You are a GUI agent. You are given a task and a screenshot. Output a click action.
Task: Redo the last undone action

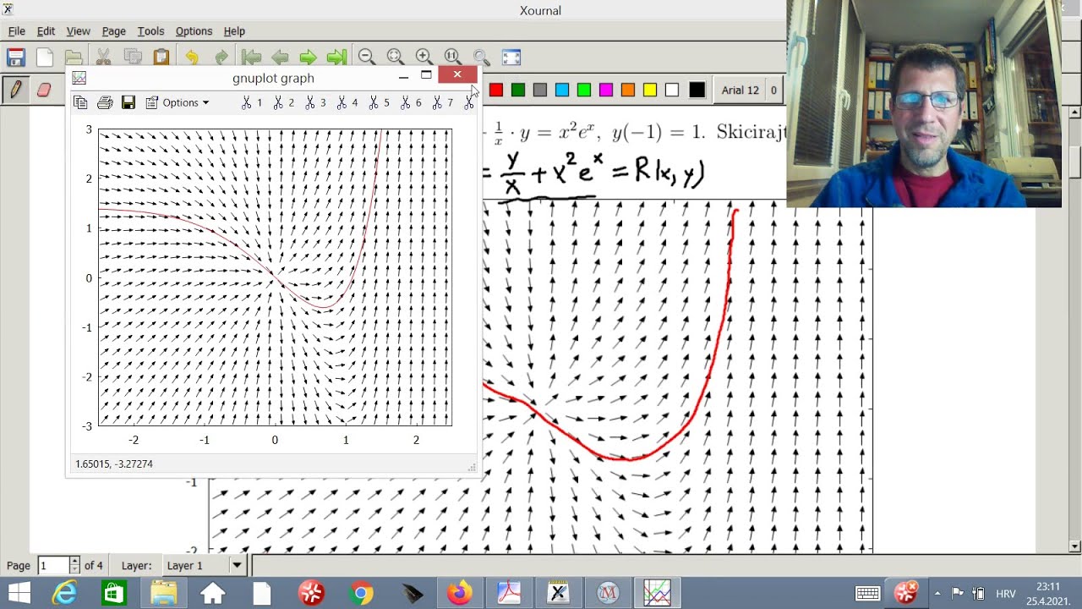[221, 58]
